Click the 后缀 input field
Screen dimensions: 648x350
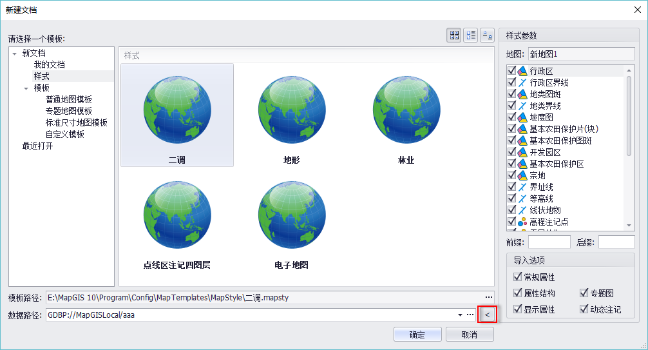pyautogui.click(x=616, y=242)
